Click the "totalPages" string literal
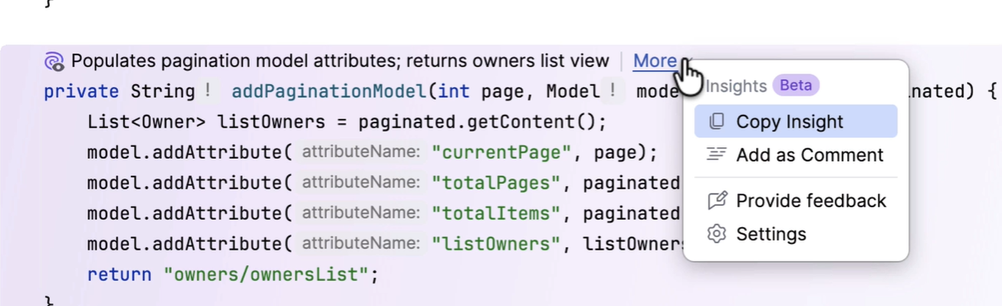Image resolution: width=1002 pixels, height=306 pixels. click(x=496, y=184)
